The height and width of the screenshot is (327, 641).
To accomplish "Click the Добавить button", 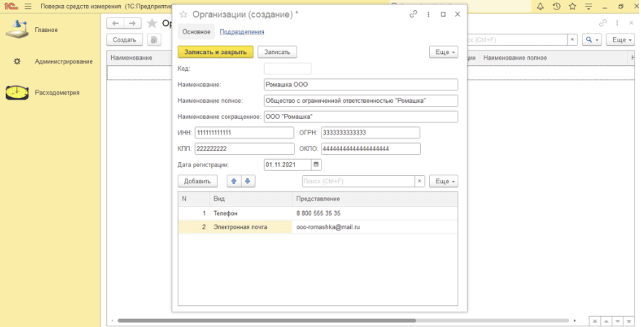I will pyautogui.click(x=197, y=181).
